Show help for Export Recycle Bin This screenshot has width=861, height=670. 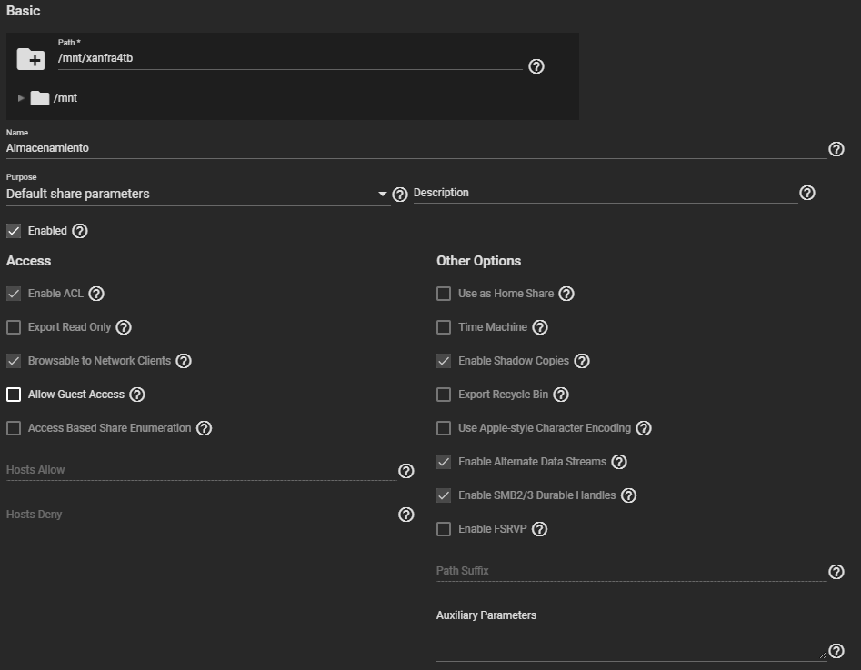click(x=561, y=395)
